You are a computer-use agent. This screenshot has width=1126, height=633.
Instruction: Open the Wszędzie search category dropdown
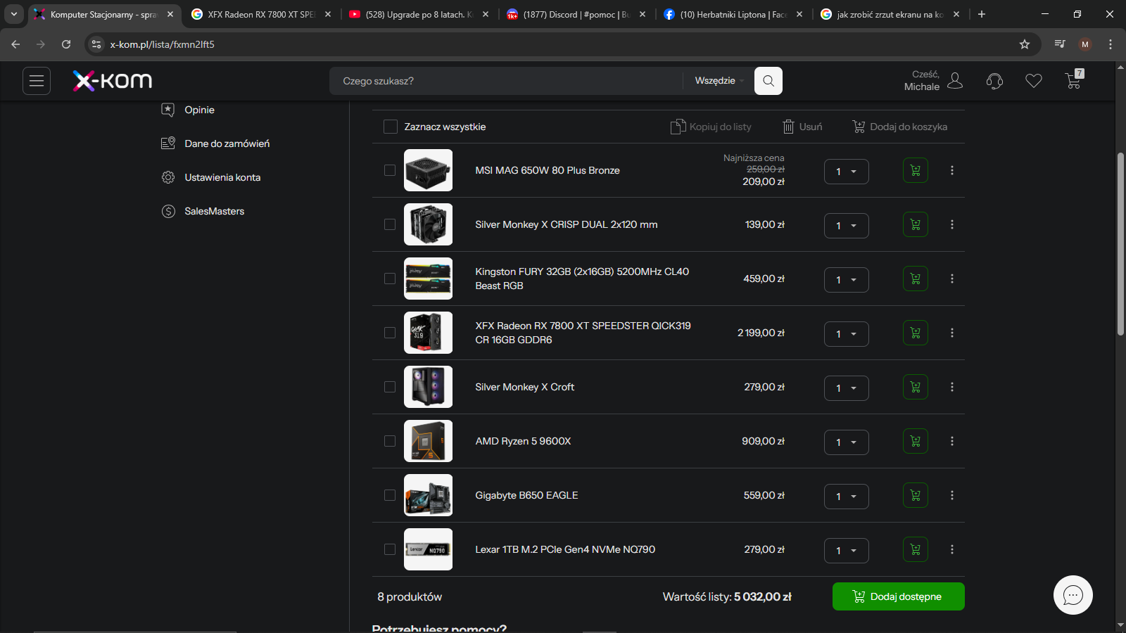719,81
